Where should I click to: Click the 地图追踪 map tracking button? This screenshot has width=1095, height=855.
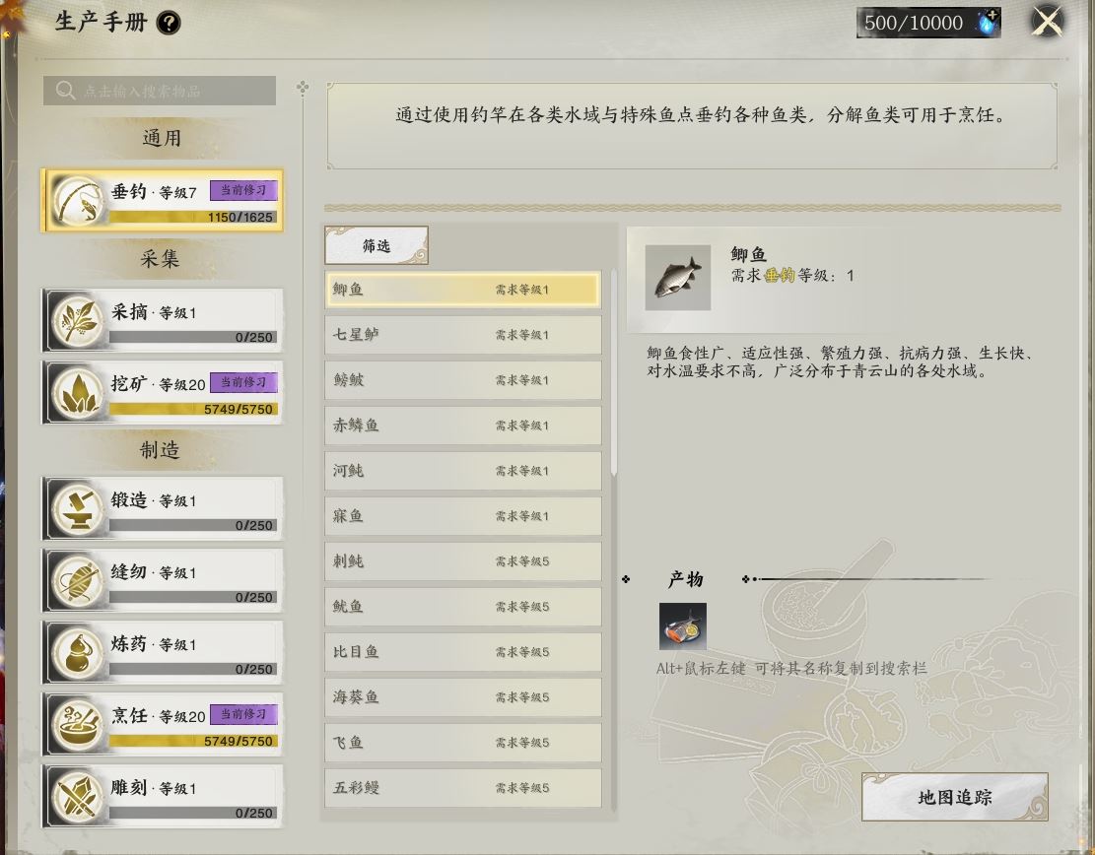click(x=955, y=797)
